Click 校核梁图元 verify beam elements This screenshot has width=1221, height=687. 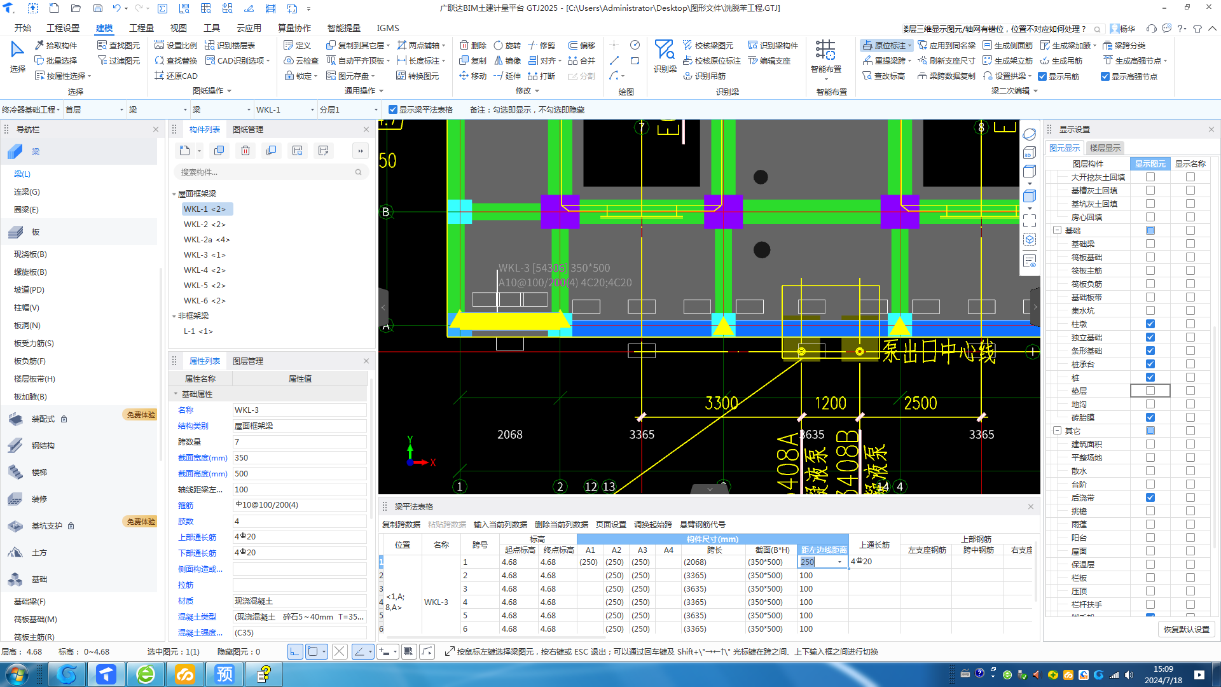point(708,45)
